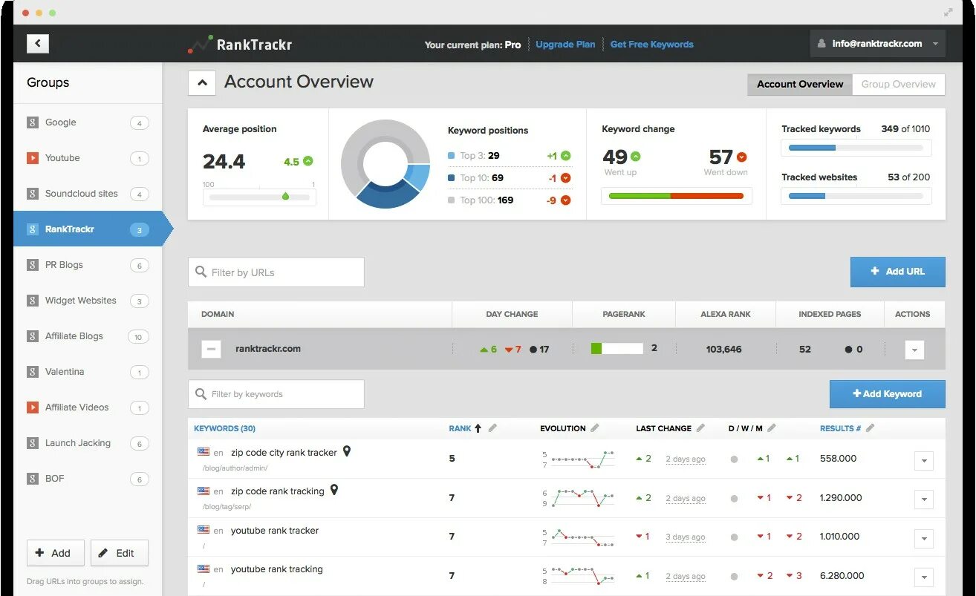Select the PR Blogs group

click(x=88, y=265)
